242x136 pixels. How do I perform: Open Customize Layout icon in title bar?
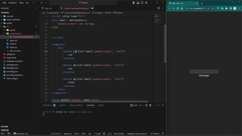point(146,3)
